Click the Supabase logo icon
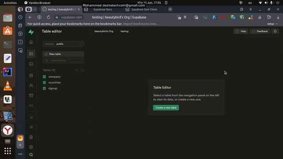Image resolution: width=283 pixels, height=159 pixels. coord(31,32)
